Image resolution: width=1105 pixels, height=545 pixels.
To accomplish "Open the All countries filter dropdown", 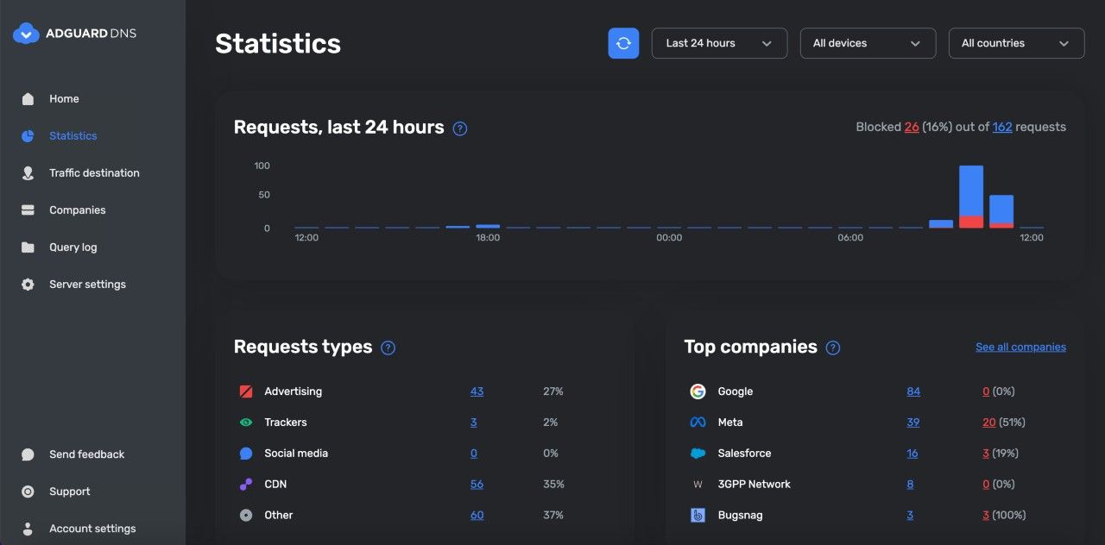I will coord(1015,43).
